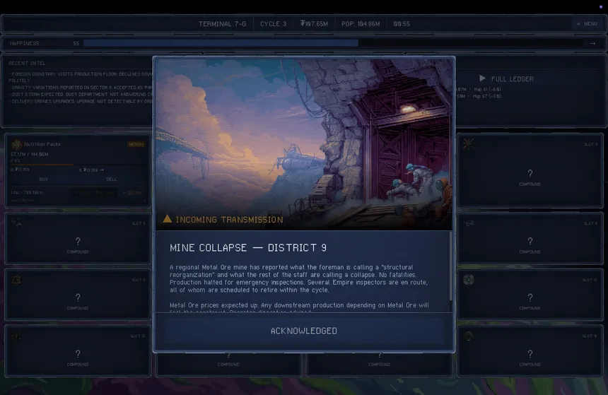Click the POP: 184.86M population readout
Image resolution: width=608 pixels, height=395 pixels.
[x=361, y=23]
